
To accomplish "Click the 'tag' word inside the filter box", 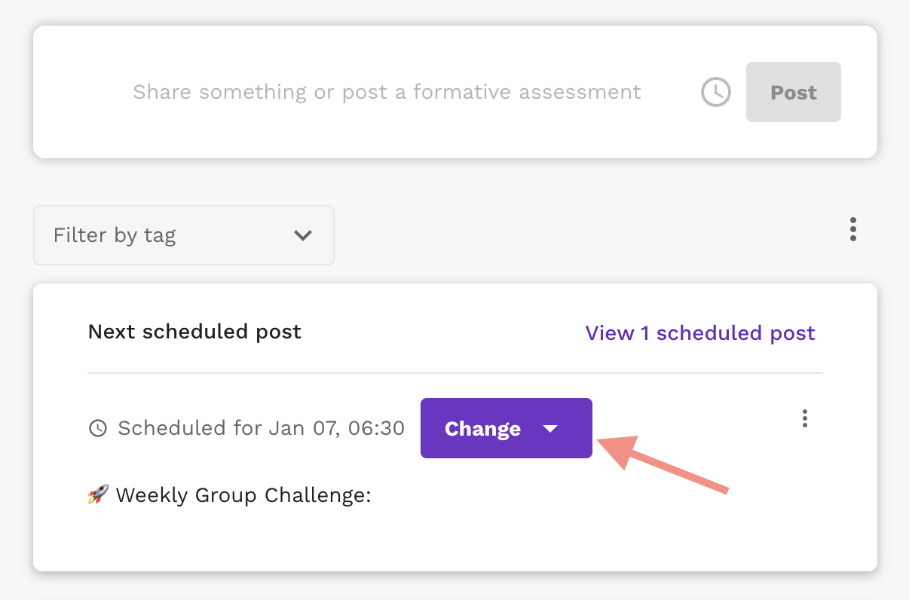I will pyautogui.click(x=160, y=237).
